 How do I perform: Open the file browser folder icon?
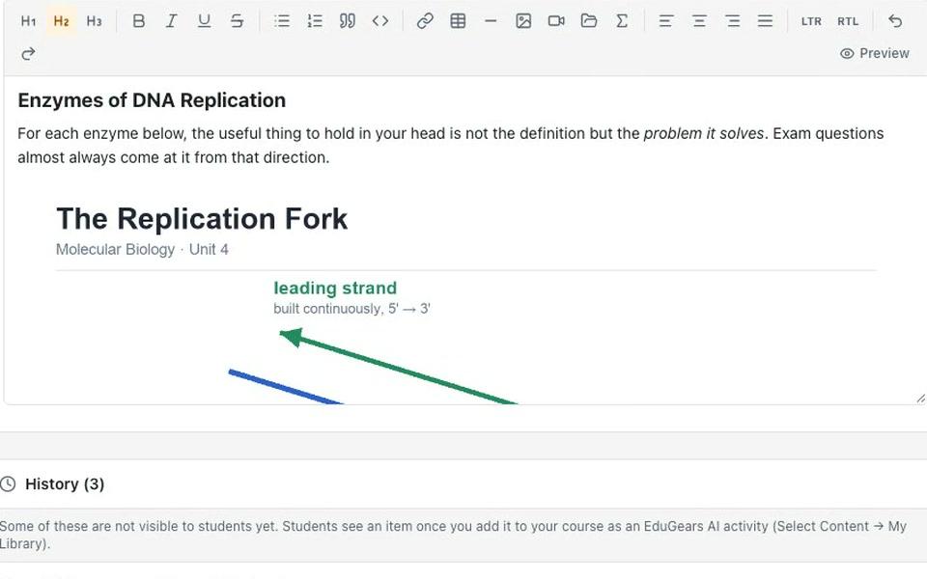(x=589, y=21)
